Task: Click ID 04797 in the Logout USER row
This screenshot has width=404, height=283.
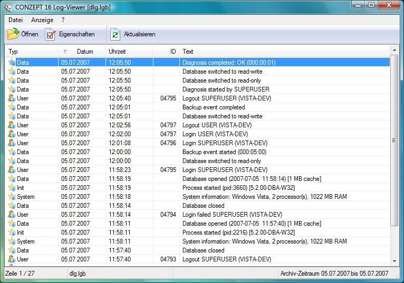Action: 168,125
